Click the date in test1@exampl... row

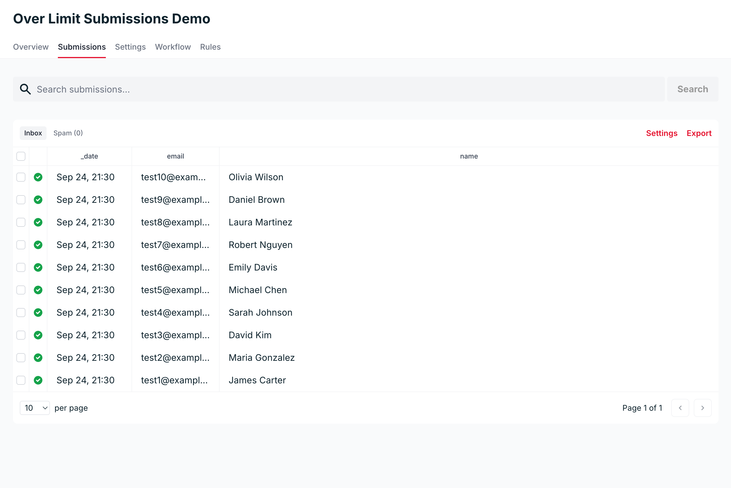click(86, 380)
